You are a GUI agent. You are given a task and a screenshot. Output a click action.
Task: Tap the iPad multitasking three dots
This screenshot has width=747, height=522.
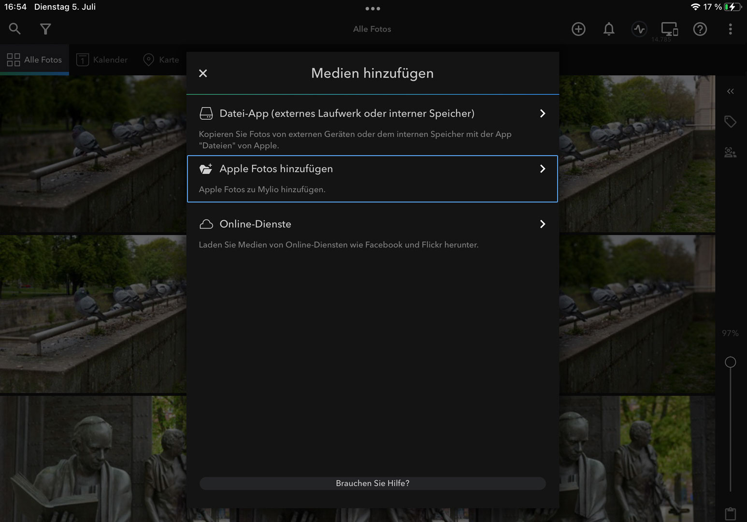click(373, 8)
